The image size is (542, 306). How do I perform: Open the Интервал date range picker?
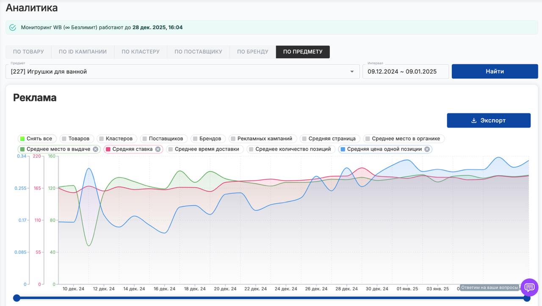[x=405, y=72]
